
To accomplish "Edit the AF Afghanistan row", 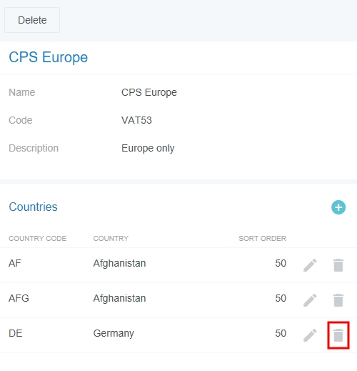I will [310, 265].
